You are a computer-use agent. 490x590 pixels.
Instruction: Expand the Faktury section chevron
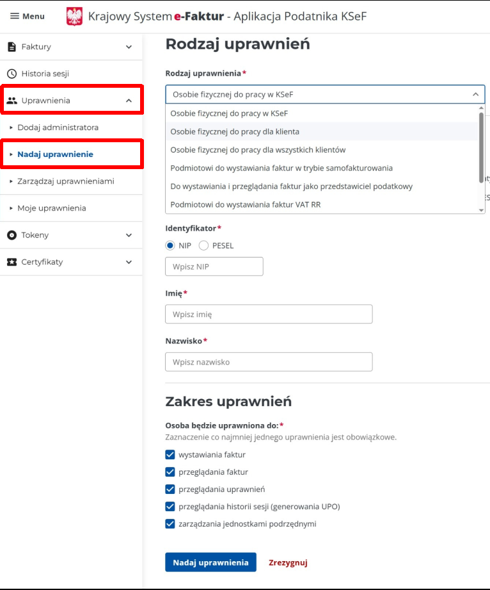point(129,47)
